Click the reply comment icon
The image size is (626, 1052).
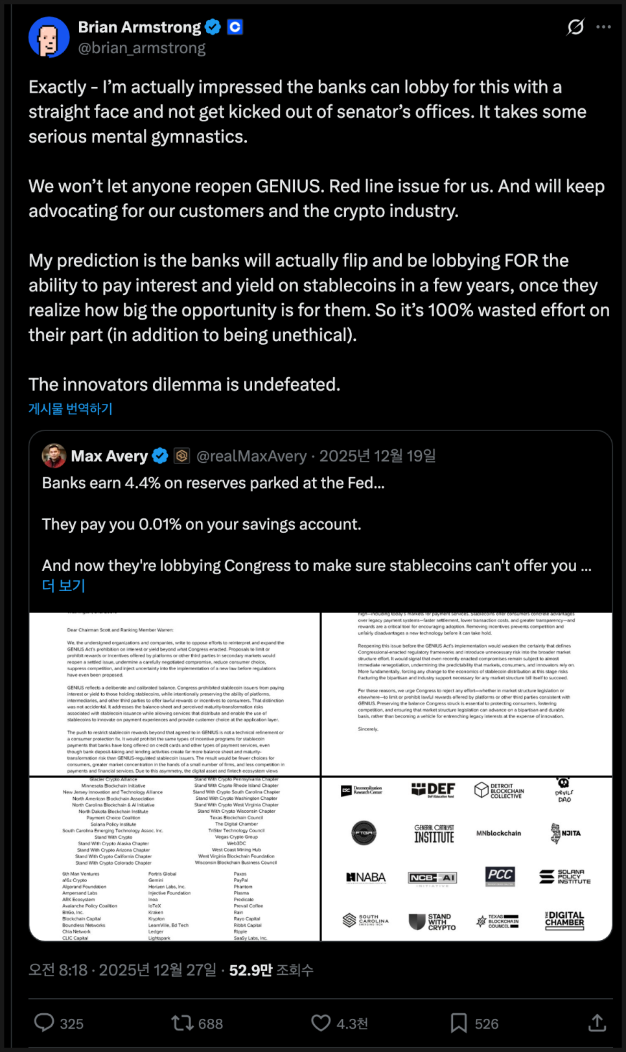45,1023
